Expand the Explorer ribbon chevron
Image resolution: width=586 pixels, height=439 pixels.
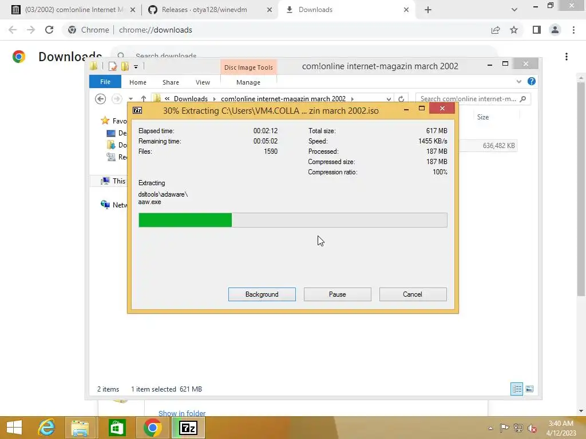(x=518, y=81)
